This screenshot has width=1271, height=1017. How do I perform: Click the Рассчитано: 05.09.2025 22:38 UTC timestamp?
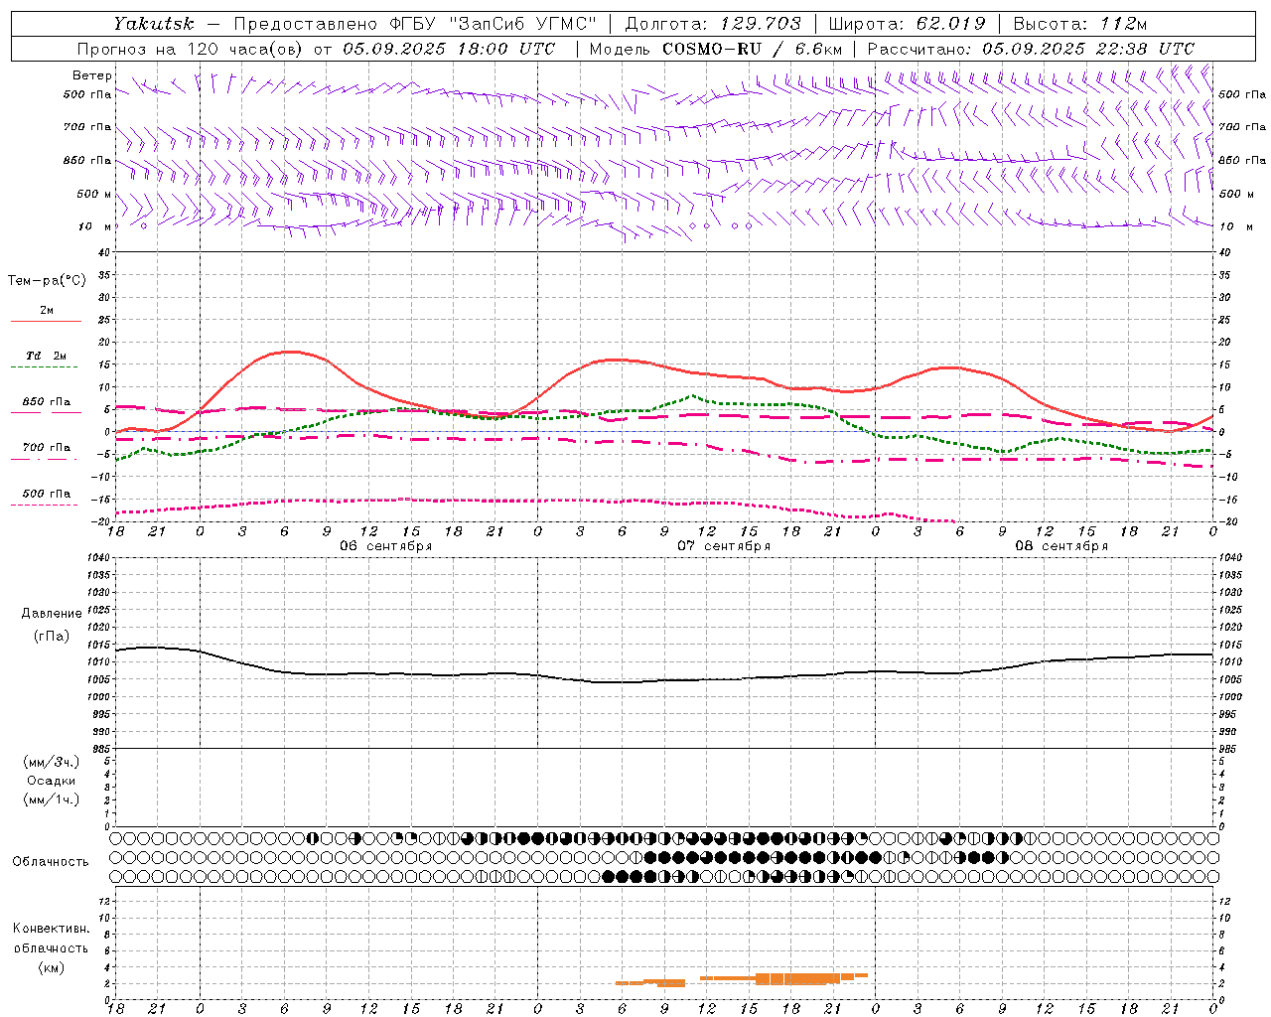[x=1031, y=49]
